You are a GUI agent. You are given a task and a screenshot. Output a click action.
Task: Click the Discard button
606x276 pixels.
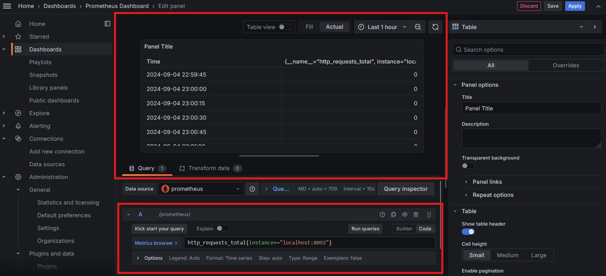(529, 6)
